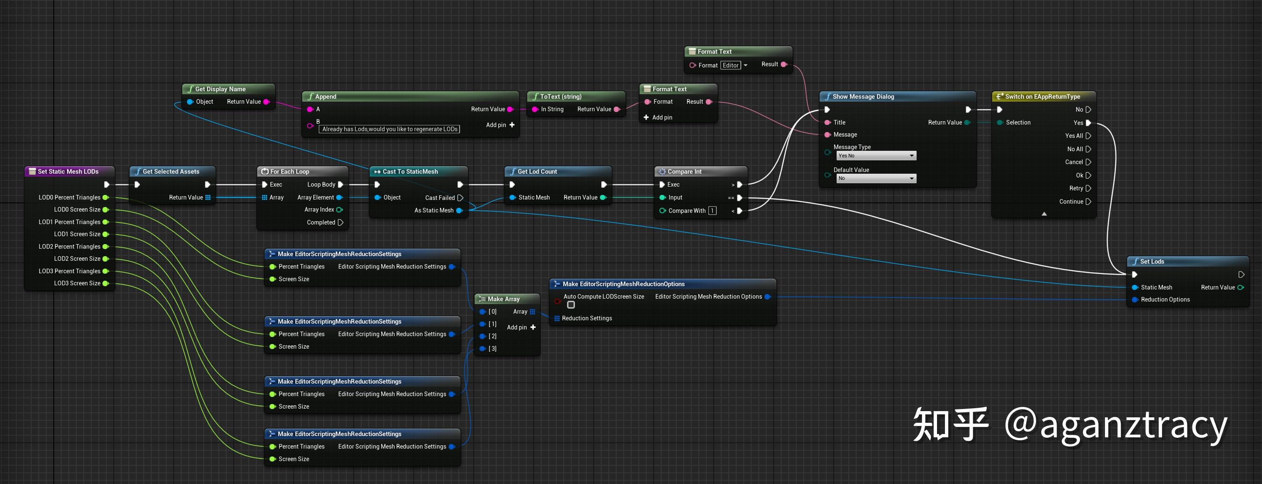
Task: Click the Return Value pin on Set Lods
Action: tap(1241, 287)
